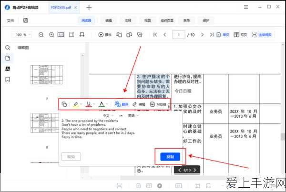This screenshot has width=286, height=192.
Task: Start the 播放 slideshow
Action: [105, 35]
